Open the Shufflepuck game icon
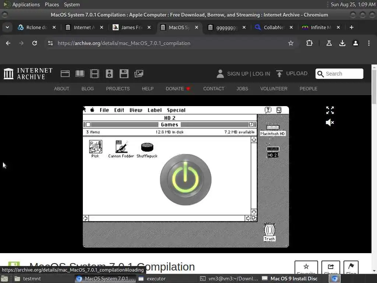This screenshot has height=283, width=377. (147, 150)
